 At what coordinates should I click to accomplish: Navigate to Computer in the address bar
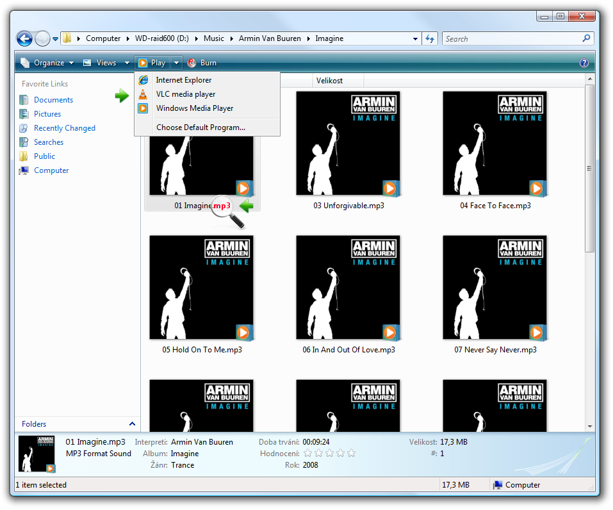coord(103,38)
